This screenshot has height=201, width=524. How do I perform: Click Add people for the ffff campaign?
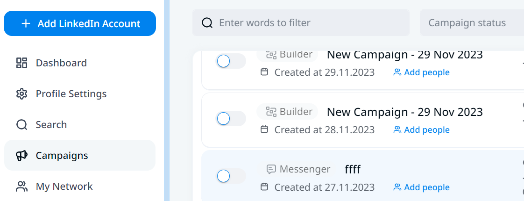tap(422, 187)
